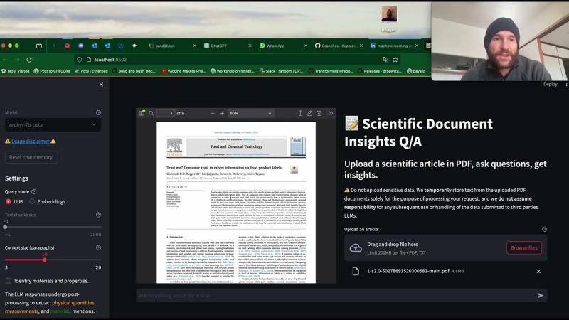Image resolution: width=569 pixels, height=320 pixels.
Task: Open the PDF find search icon
Action: [151, 113]
